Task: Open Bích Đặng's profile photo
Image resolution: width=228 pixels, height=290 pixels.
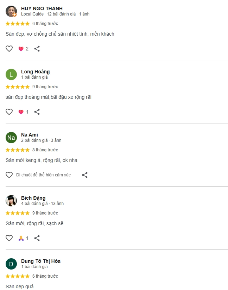Action: (11, 201)
